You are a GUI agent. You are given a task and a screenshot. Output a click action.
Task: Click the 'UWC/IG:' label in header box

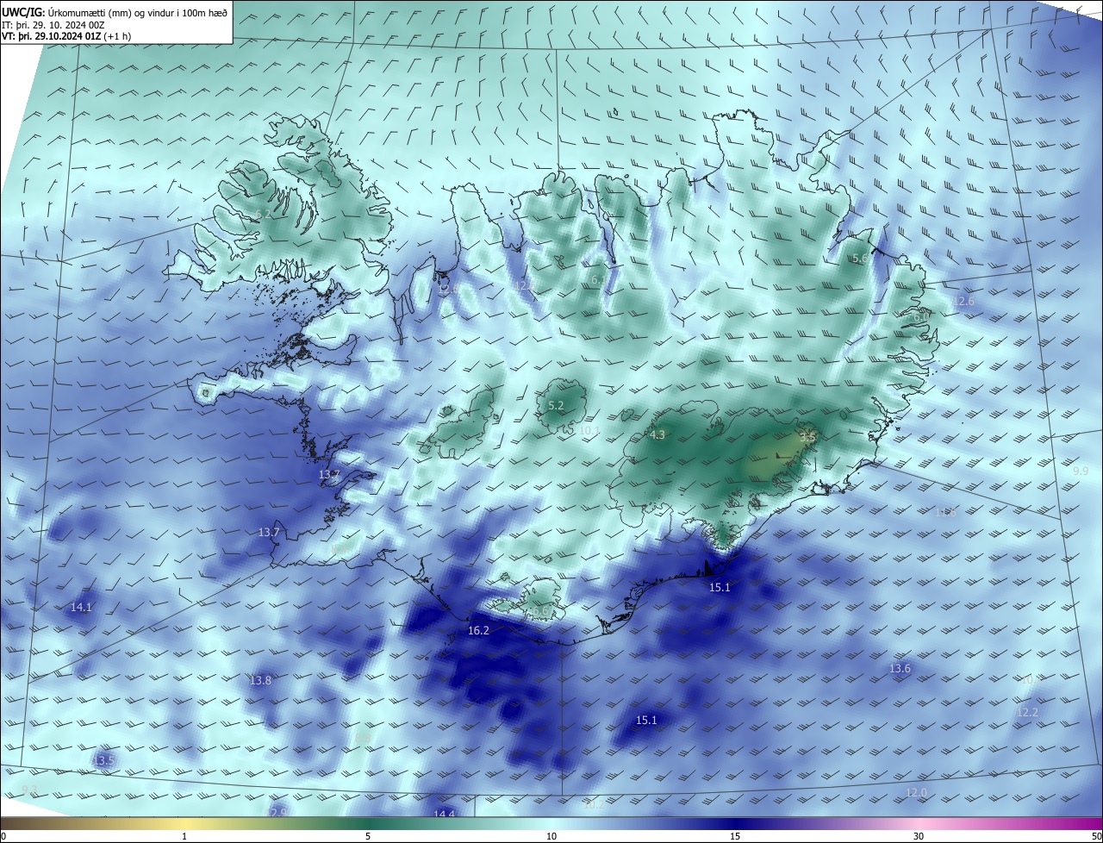[x=23, y=13]
